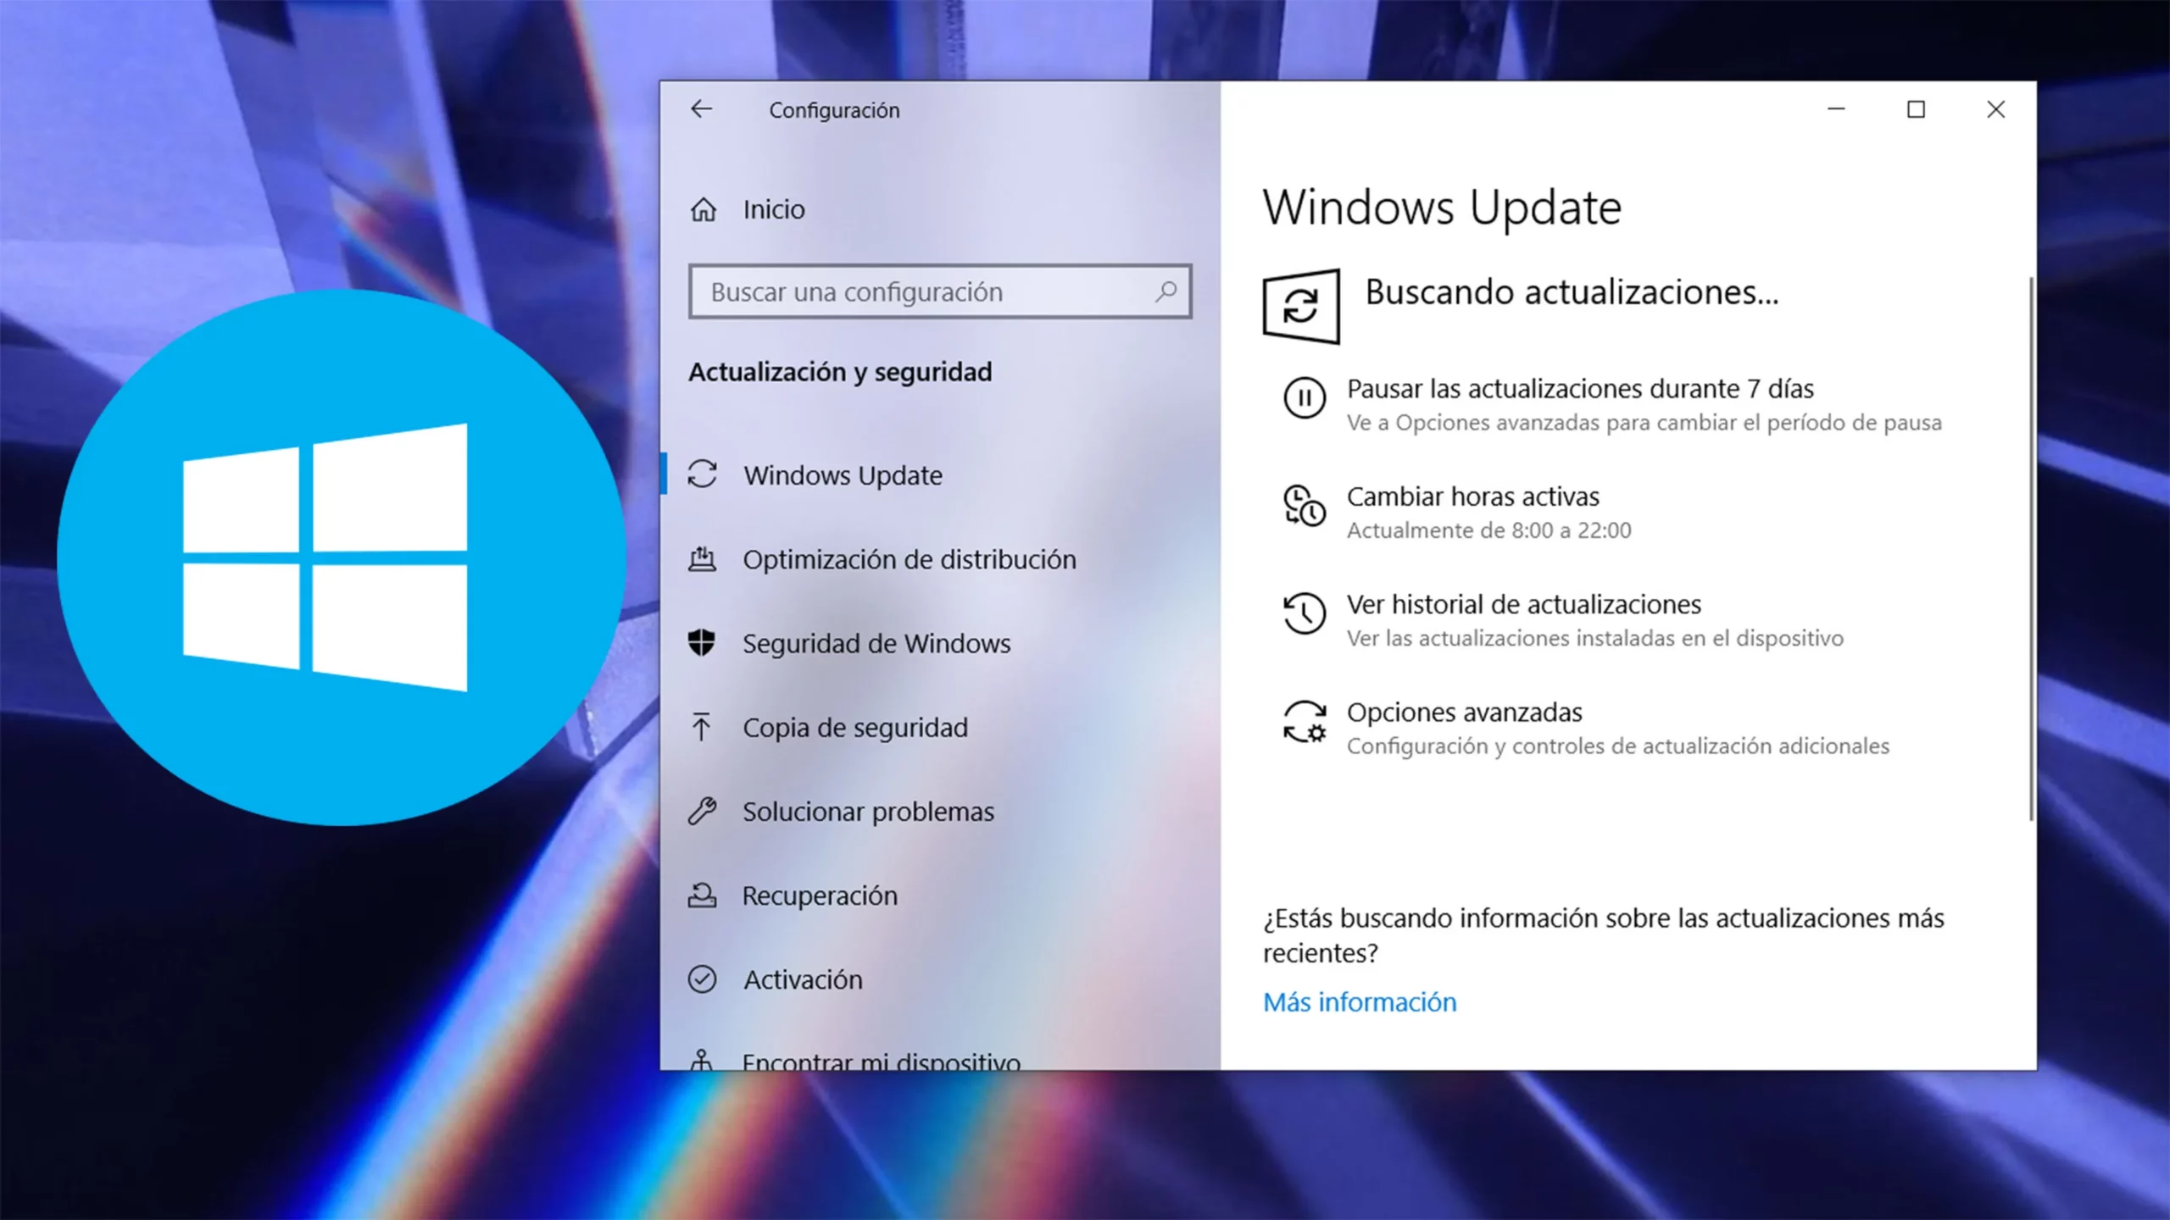The height and width of the screenshot is (1220, 2170).
Task: Click the Actualización y seguridad heading
Action: [840, 372]
